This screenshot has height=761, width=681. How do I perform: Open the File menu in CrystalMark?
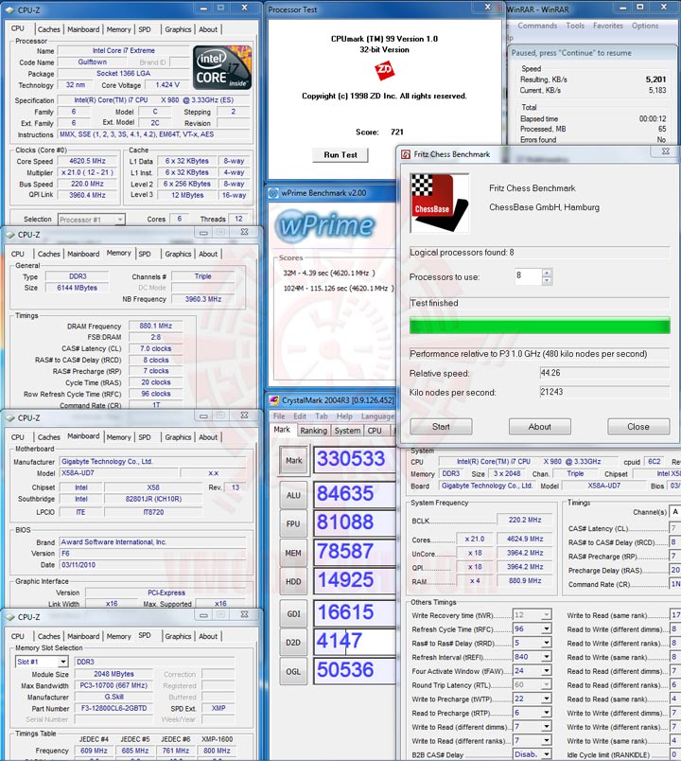point(279,416)
